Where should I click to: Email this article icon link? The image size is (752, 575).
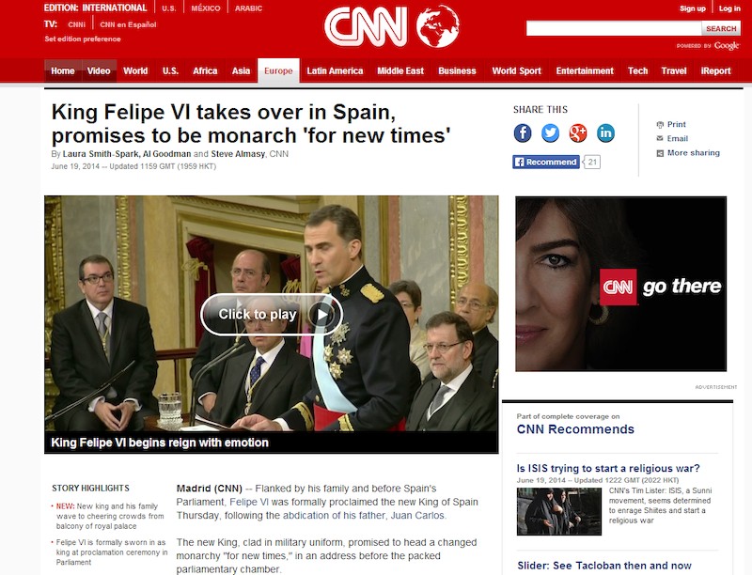coord(672,138)
